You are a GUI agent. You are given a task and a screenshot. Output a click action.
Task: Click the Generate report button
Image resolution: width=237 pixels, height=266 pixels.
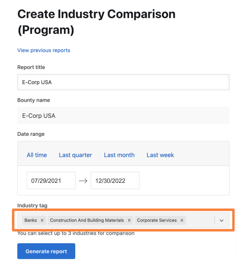[46, 251]
